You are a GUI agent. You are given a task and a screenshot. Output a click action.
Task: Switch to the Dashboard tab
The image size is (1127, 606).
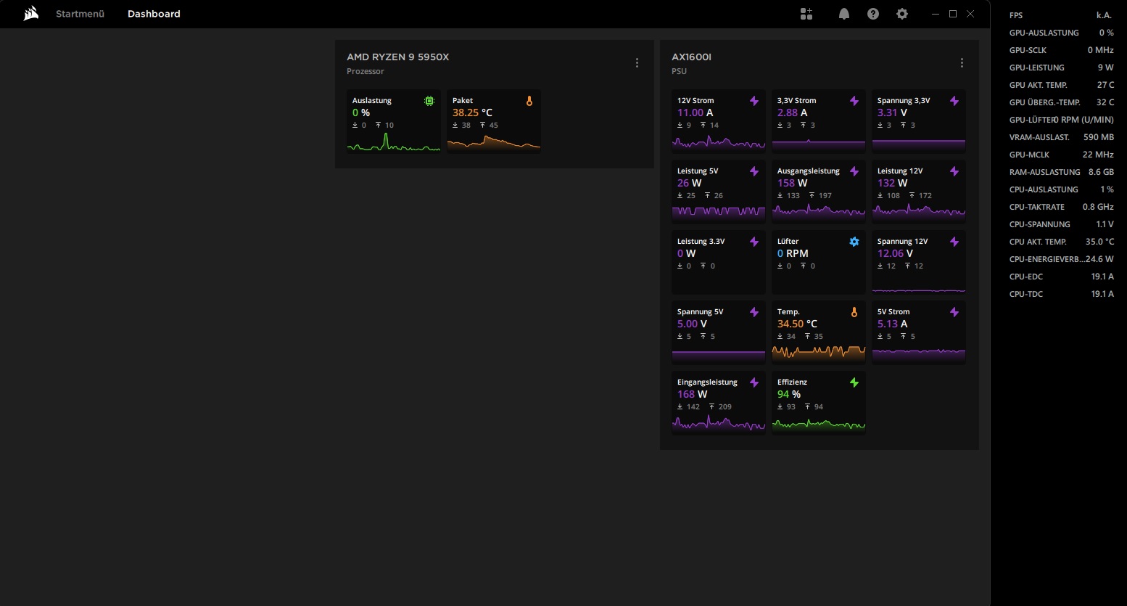(154, 14)
